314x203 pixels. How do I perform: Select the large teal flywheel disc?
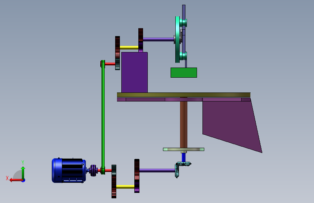click(177, 40)
